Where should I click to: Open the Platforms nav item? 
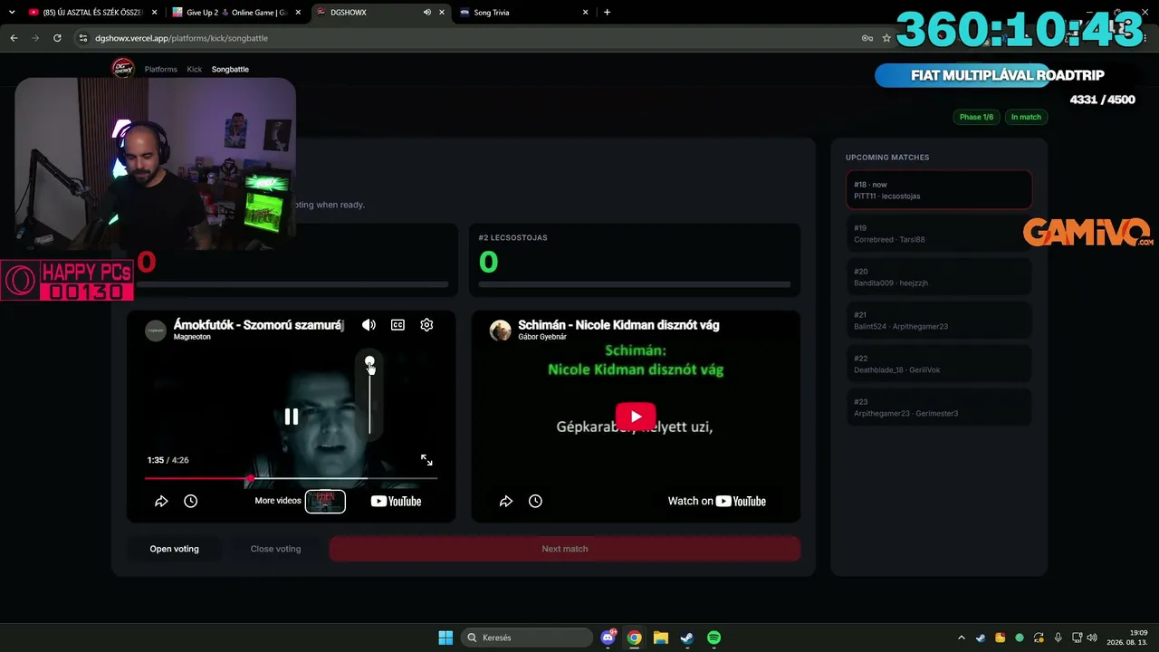(x=161, y=69)
